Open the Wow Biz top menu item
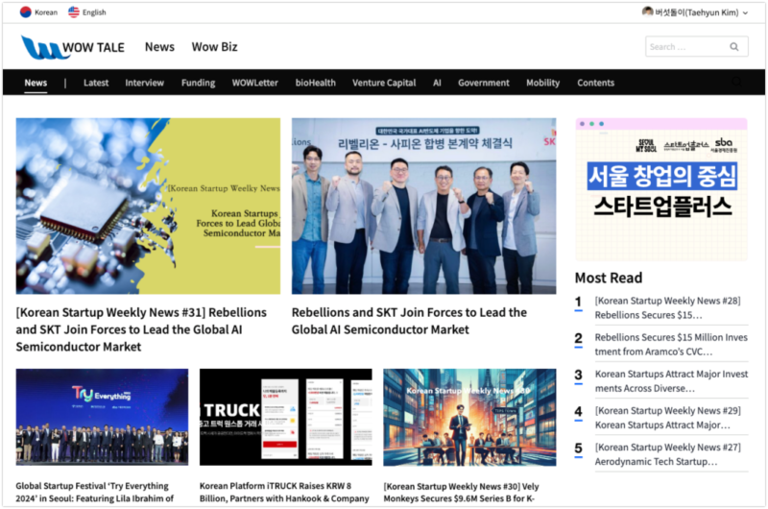768x509 pixels. pyautogui.click(x=214, y=47)
